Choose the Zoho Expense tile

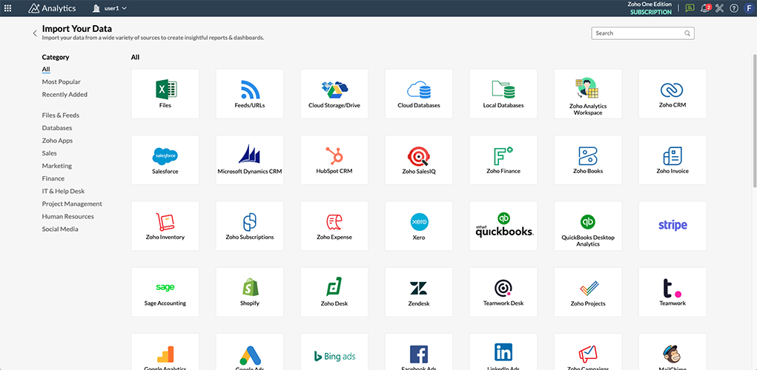tap(334, 226)
